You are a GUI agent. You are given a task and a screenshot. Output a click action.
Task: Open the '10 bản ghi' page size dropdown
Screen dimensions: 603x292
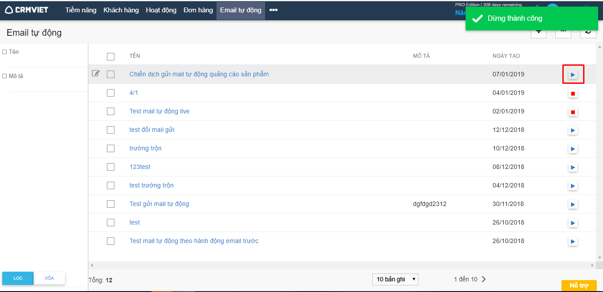click(395, 279)
